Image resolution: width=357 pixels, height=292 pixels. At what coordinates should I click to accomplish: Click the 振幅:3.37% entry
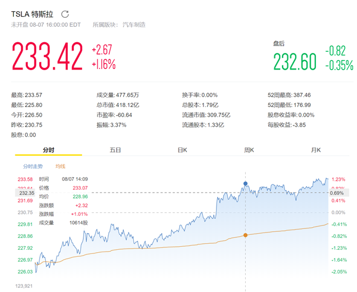[111, 125]
